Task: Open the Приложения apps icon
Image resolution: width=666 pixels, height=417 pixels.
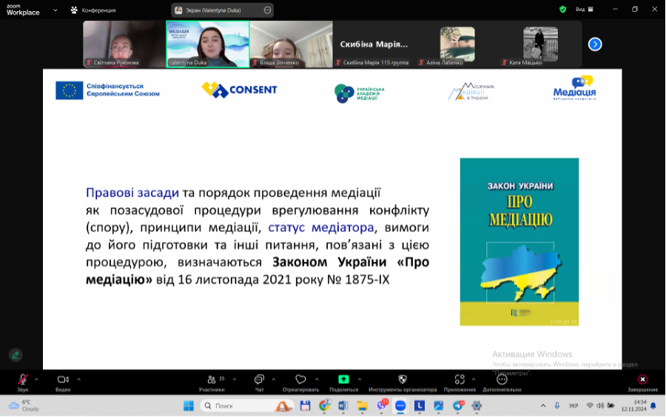Action: [x=460, y=379]
